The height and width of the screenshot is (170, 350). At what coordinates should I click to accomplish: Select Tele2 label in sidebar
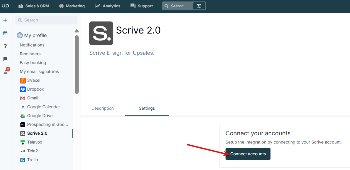(32, 151)
